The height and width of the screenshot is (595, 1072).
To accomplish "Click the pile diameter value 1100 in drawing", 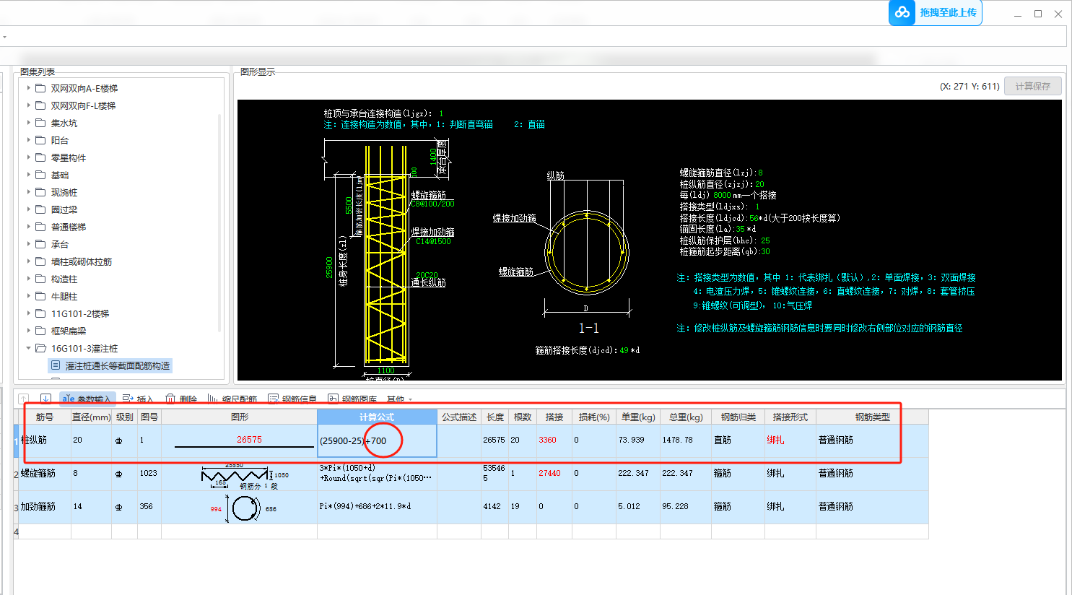I will 386,370.
